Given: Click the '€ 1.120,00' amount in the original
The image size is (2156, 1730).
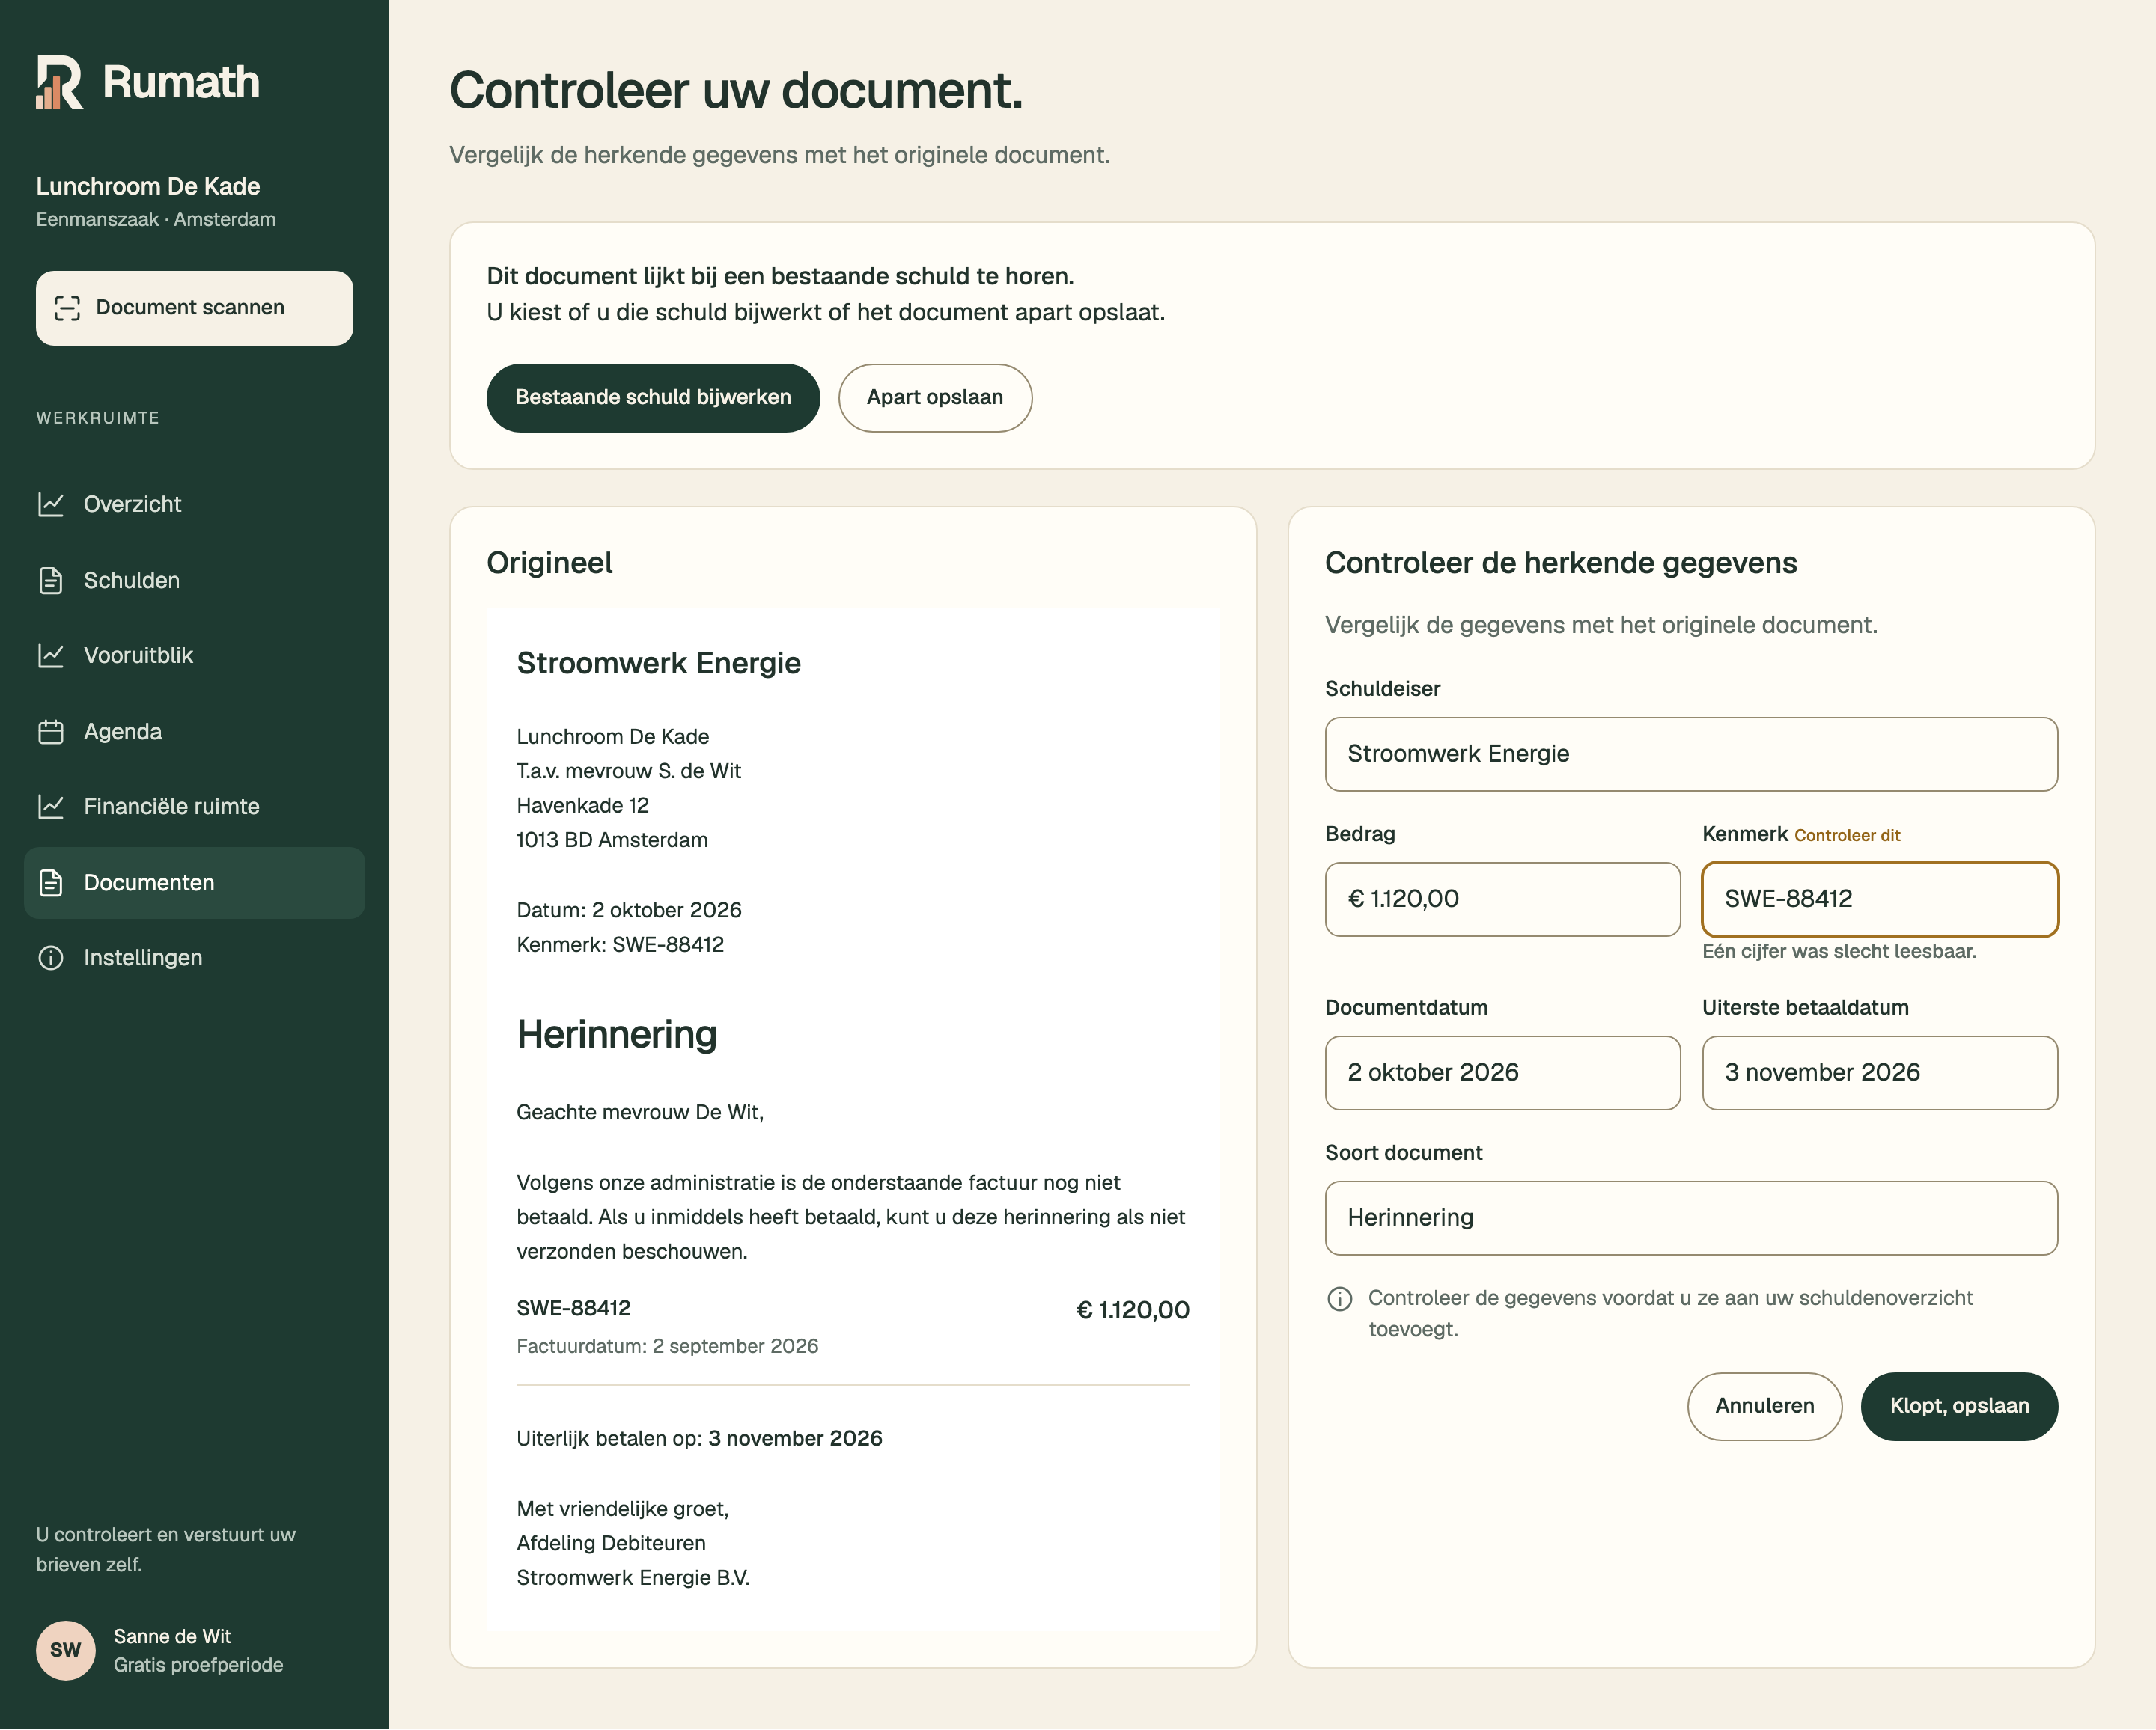Looking at the screenshot, I should point(1132,1310).
